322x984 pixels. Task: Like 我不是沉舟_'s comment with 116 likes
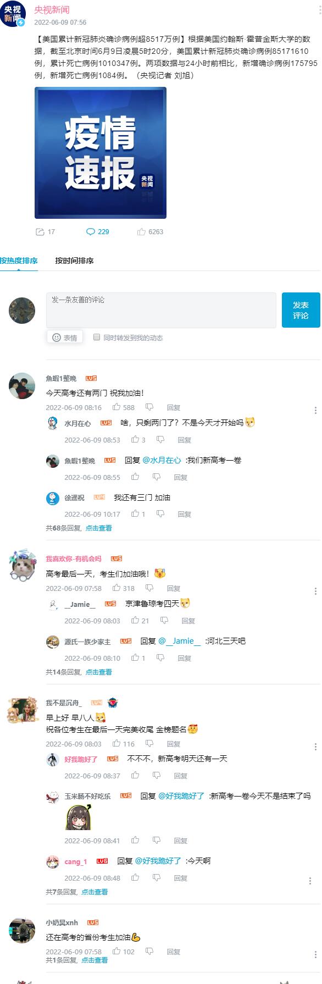pyautogui.click(x=116, y=744)
